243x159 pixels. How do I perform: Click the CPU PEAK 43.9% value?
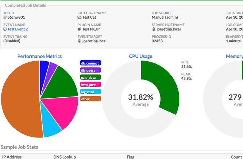(x=186, y=78)
